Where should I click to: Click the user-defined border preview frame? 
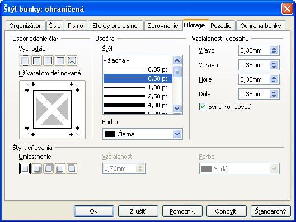[52, 110]
